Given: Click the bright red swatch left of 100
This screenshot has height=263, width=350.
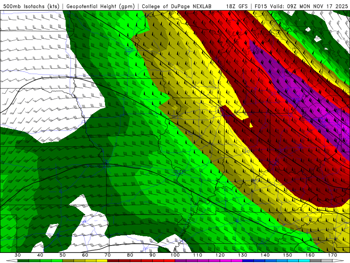Looking at the screenshot, I should (x=169, y=261).
